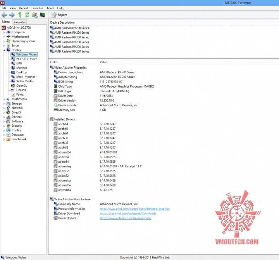Click the Fonts icon in the tree
Screen dimensions: 279x260
(x=13, y=95)
